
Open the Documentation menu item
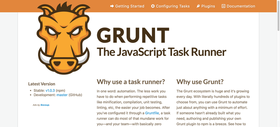[x=238, y=6]
